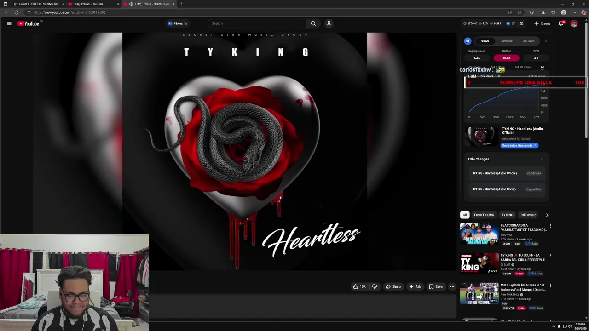589x331 pixels.
Task: Open options for Reaccionando a Manhattan video
Action: click(550, 226)
